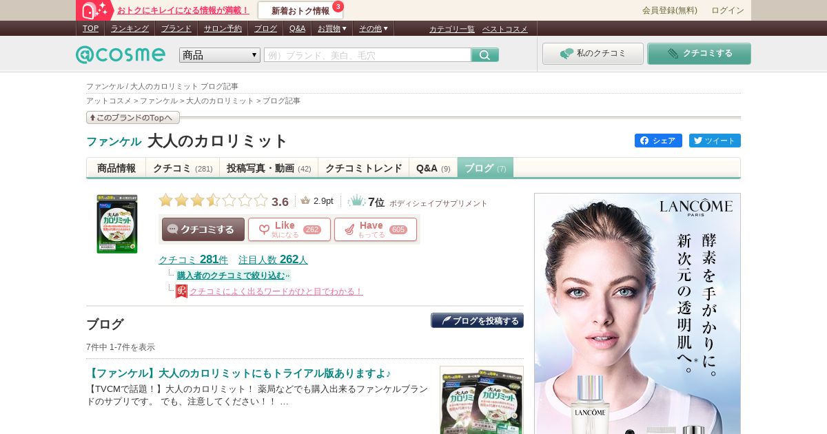The height and width of the screenshot is (434, 827).
Task: Click the Facebook シェア button
Action: [x=658, y=141]
